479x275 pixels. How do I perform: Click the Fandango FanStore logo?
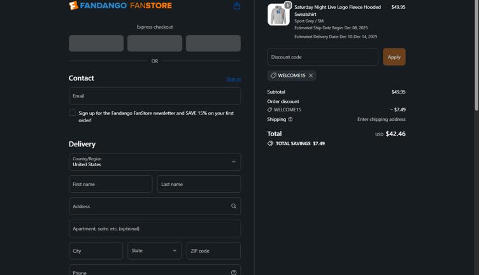tap(120, 6)
